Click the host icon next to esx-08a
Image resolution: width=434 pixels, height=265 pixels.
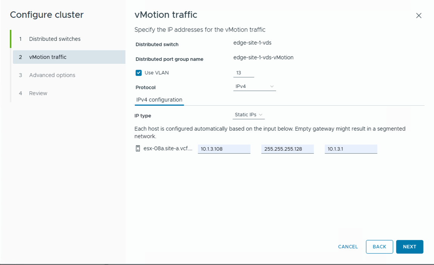137,149
